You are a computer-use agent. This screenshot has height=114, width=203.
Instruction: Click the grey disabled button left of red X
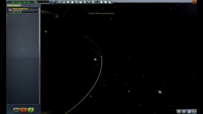coord(16,110)
